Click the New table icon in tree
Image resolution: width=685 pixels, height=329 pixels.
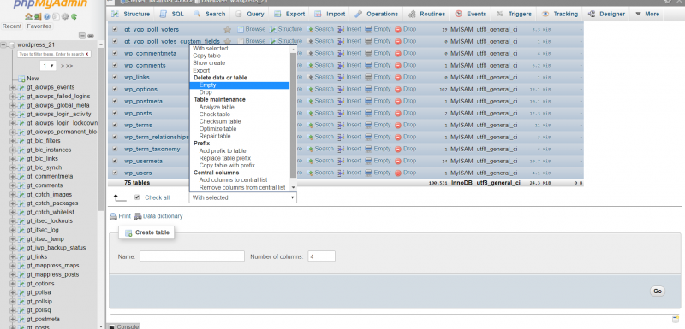tap(21, 79)
